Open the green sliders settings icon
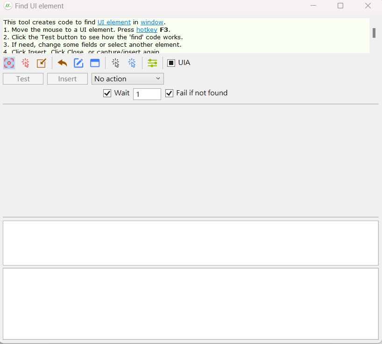Viewport: 382px width, 344px height. tap(153, 63)
